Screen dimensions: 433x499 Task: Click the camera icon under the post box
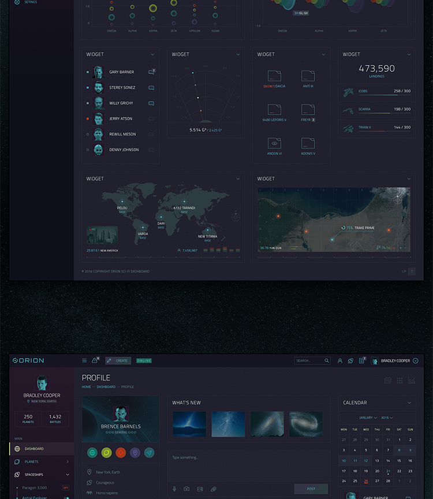(x=186, y=489)
